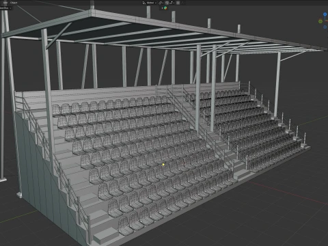Image resolution: width=328 pixels, height=246 pixels.
Task: Open the proportional editing falloff dropdown
Action: pos(183,3)
